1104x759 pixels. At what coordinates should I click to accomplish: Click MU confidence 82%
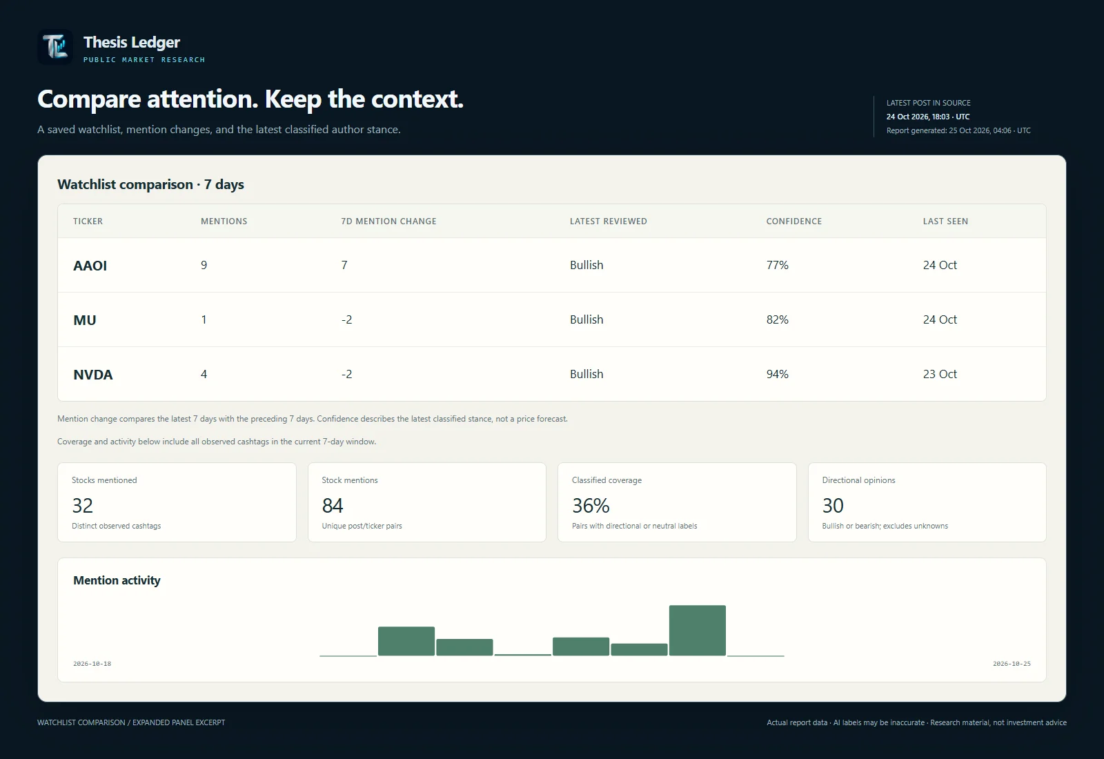click(x=777, y=319)
